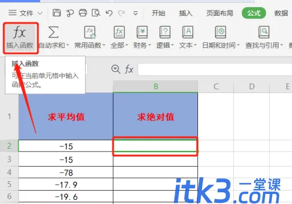Screen dimensions: 292x204
Task: Switch to the 开始 (Home) tab
Action: [x=158, y=13]
